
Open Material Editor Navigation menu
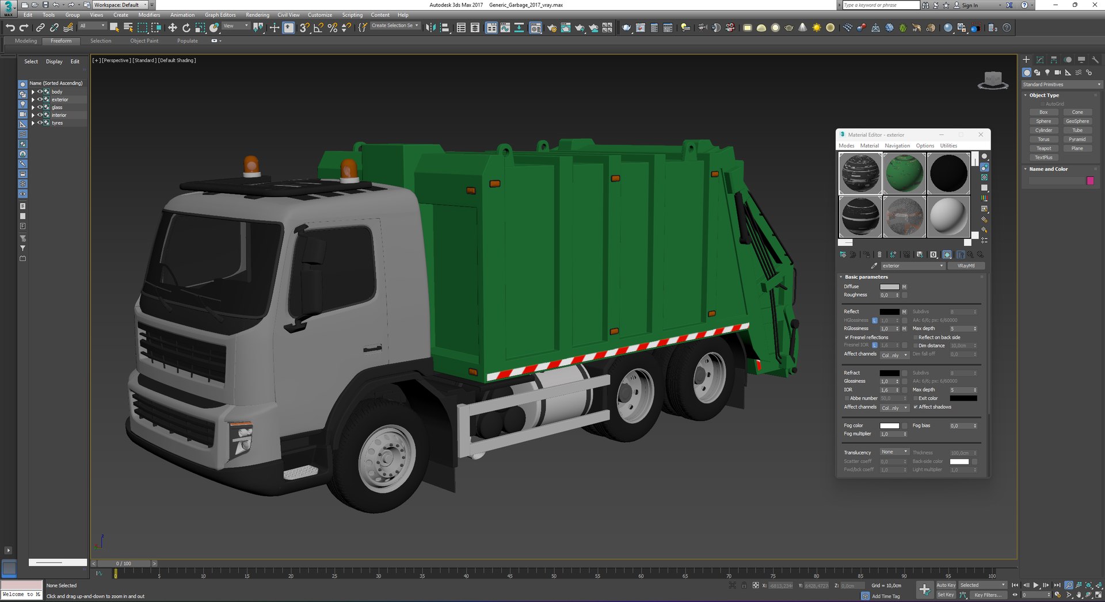pos(897,146)
